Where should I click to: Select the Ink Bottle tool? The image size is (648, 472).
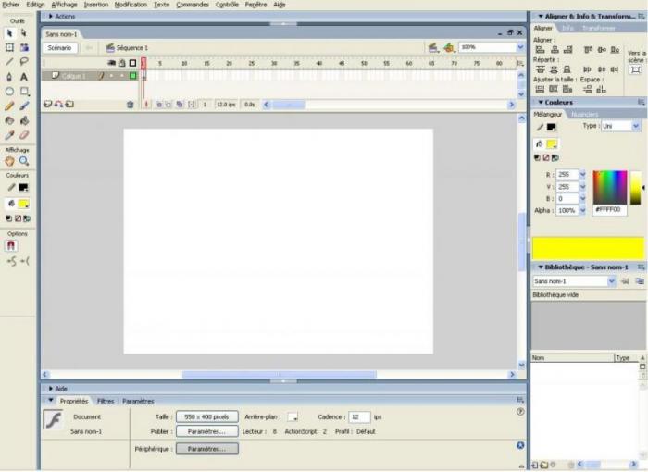tap(9, 120)
